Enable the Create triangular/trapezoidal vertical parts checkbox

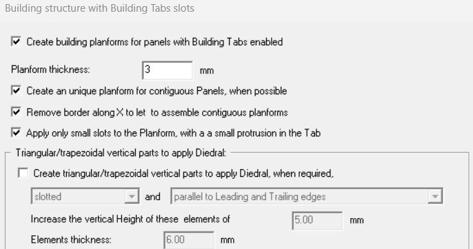click(x=23, y=173)
